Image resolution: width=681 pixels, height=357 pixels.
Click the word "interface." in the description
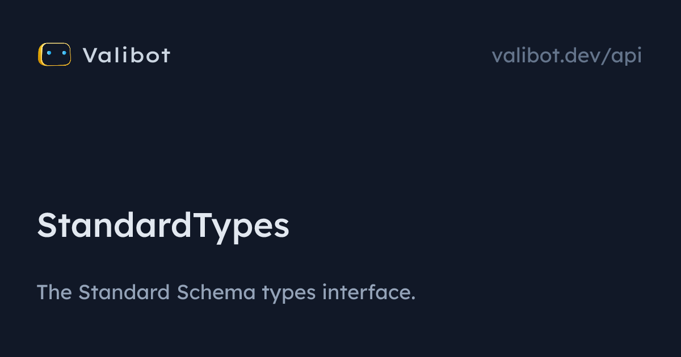point(368,292)
